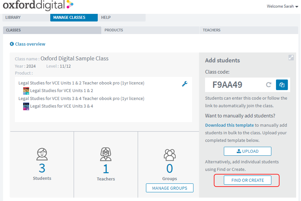Select the class code text F9AA49
301x201 pixels.
point(227,84)
